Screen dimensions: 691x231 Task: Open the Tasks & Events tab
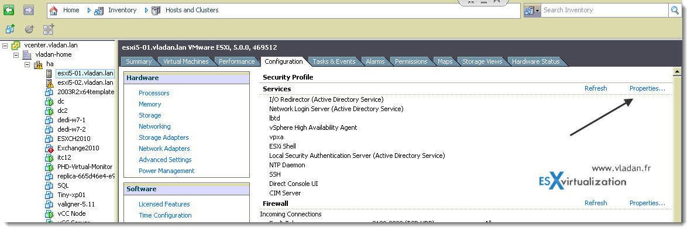(334, 62)
